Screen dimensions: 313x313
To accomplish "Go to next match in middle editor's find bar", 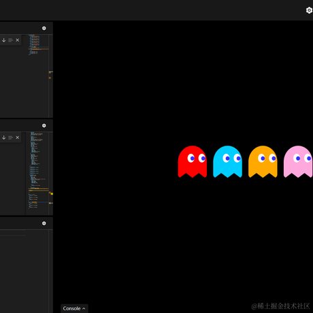I will 4,137.
